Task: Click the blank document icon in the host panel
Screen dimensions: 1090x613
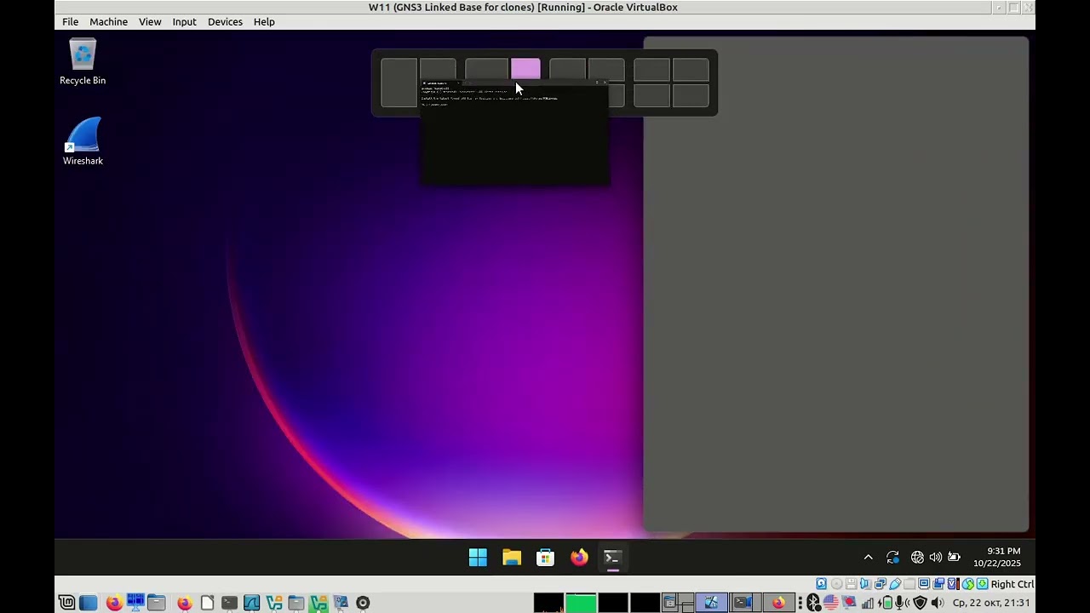Action: coord(207,603)
